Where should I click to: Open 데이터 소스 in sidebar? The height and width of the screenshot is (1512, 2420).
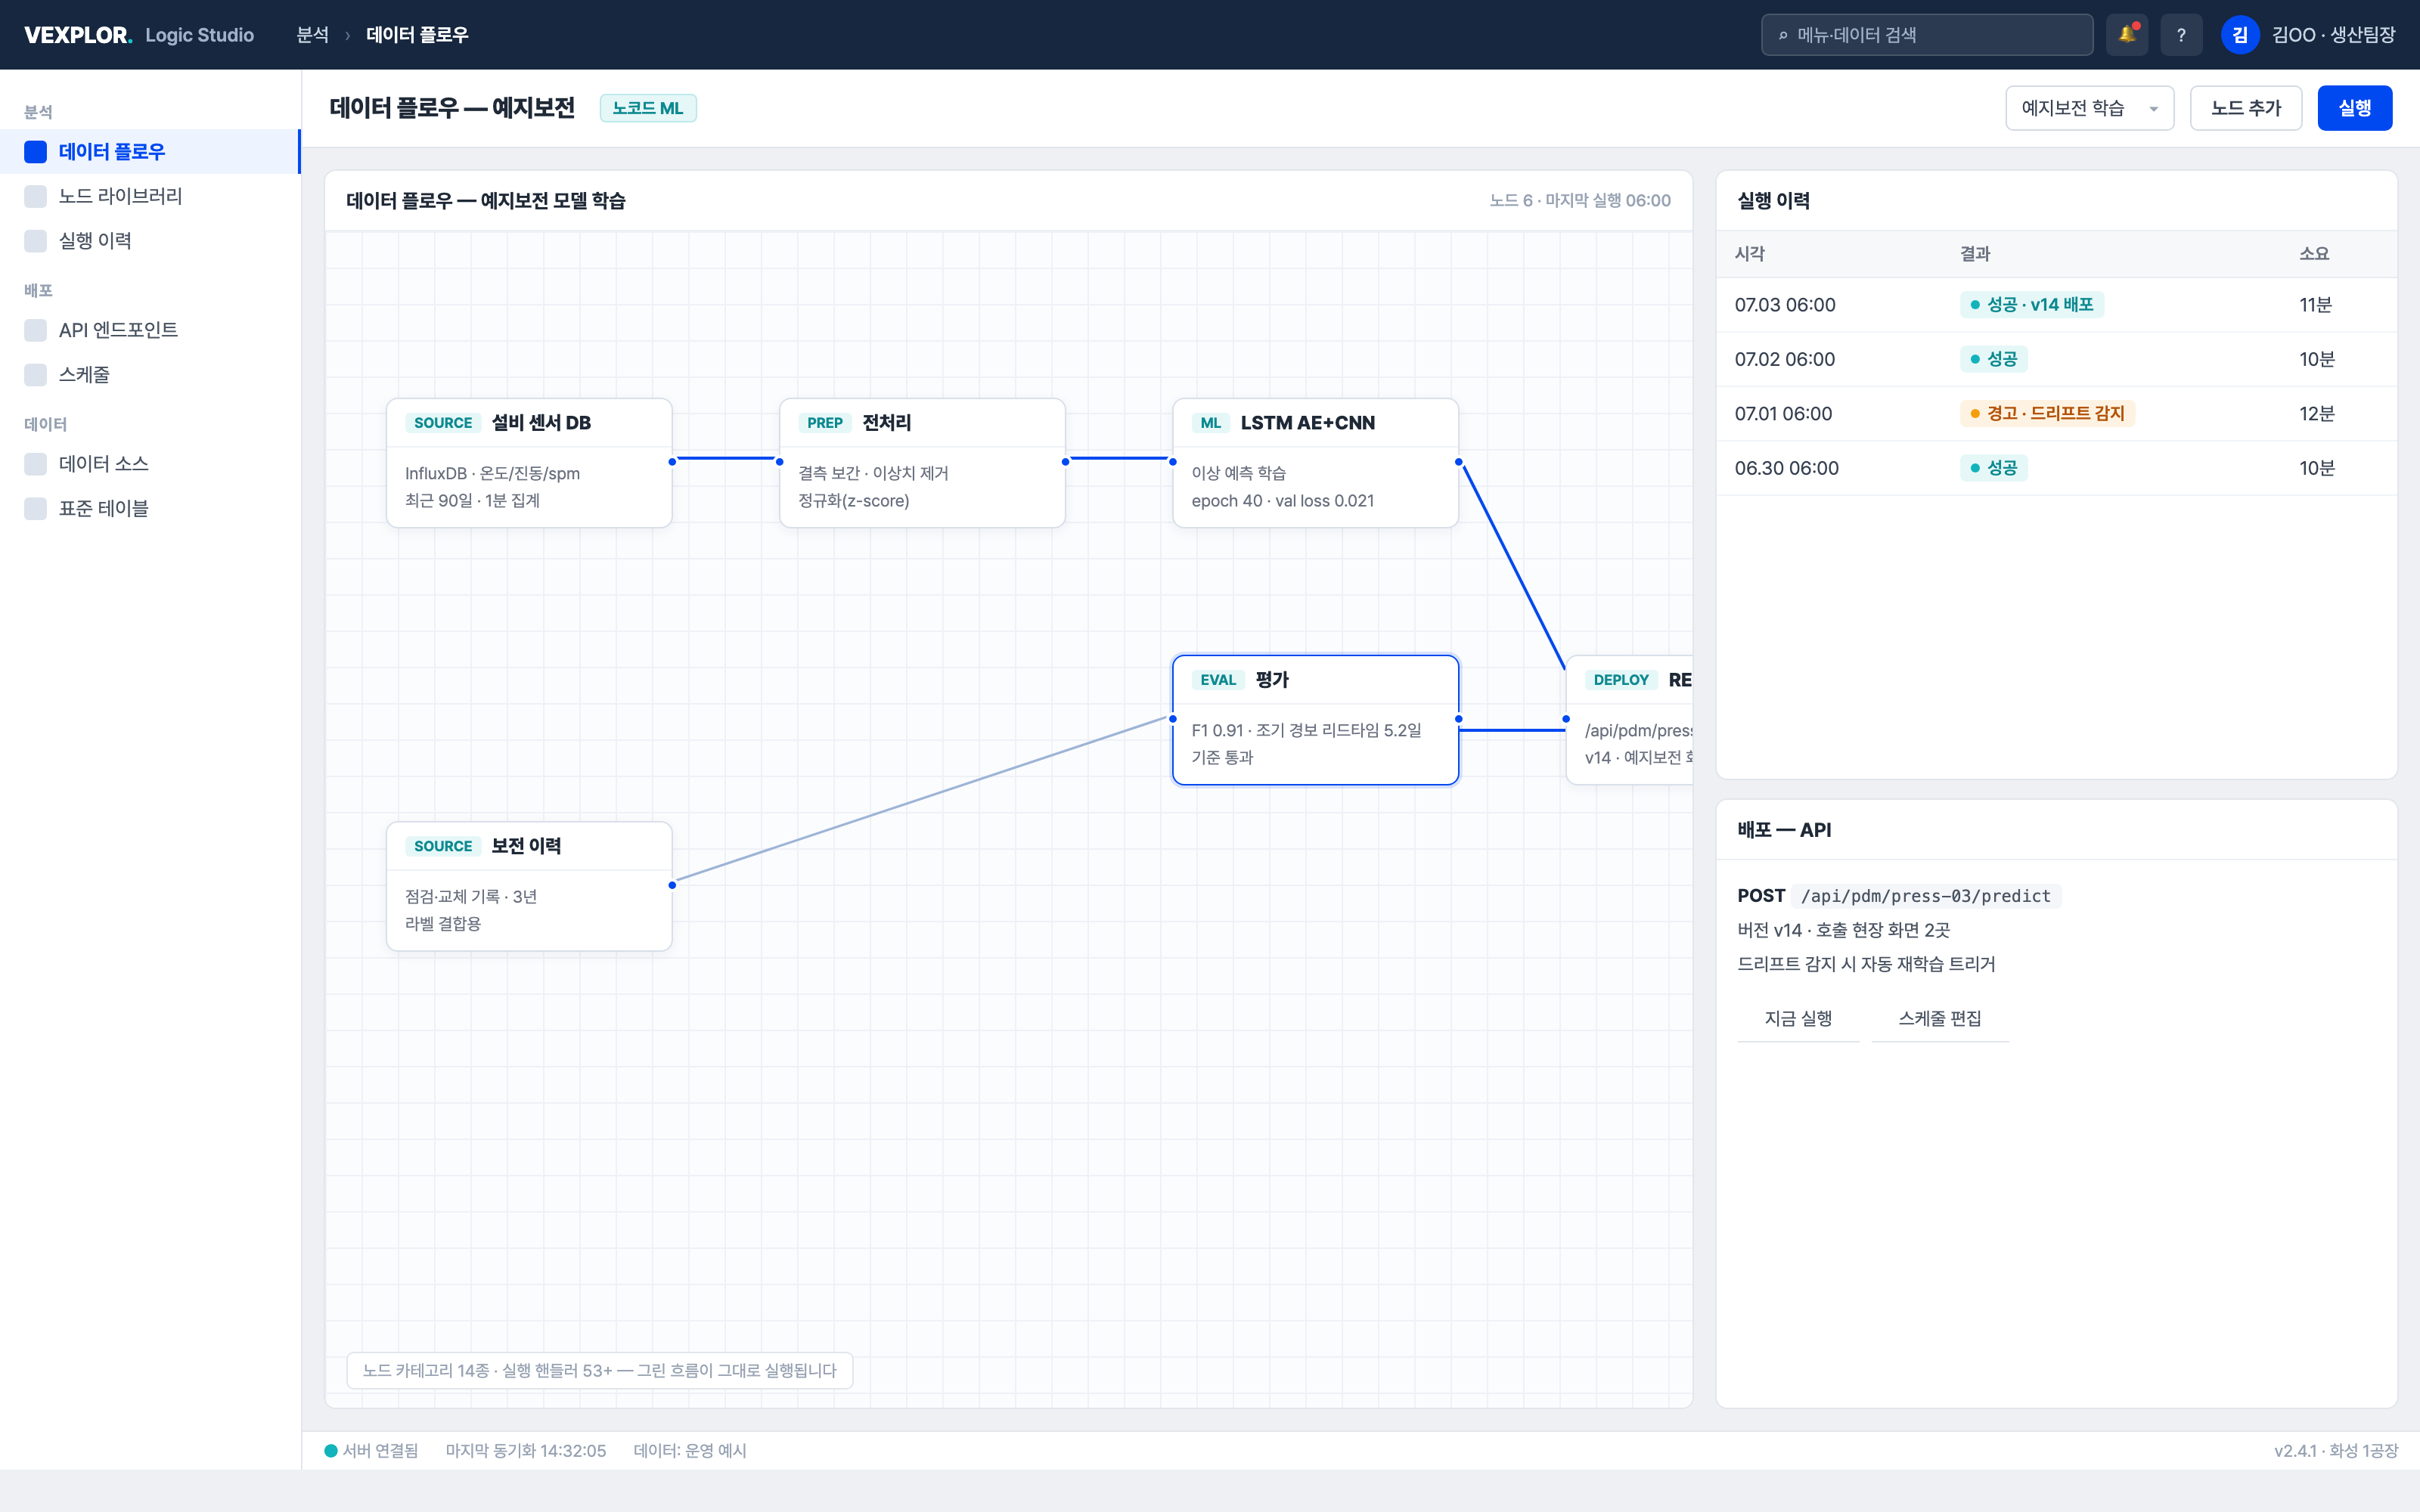(150, 464)
